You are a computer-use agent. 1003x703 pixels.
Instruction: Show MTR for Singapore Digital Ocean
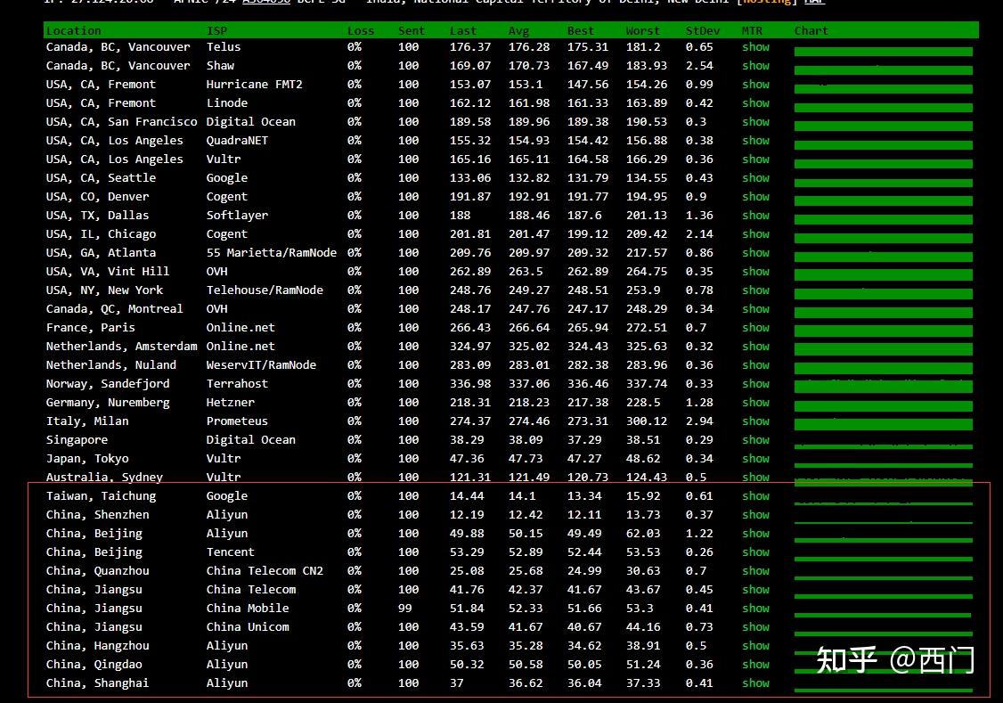pyautogui.click(x=755, y=440)
